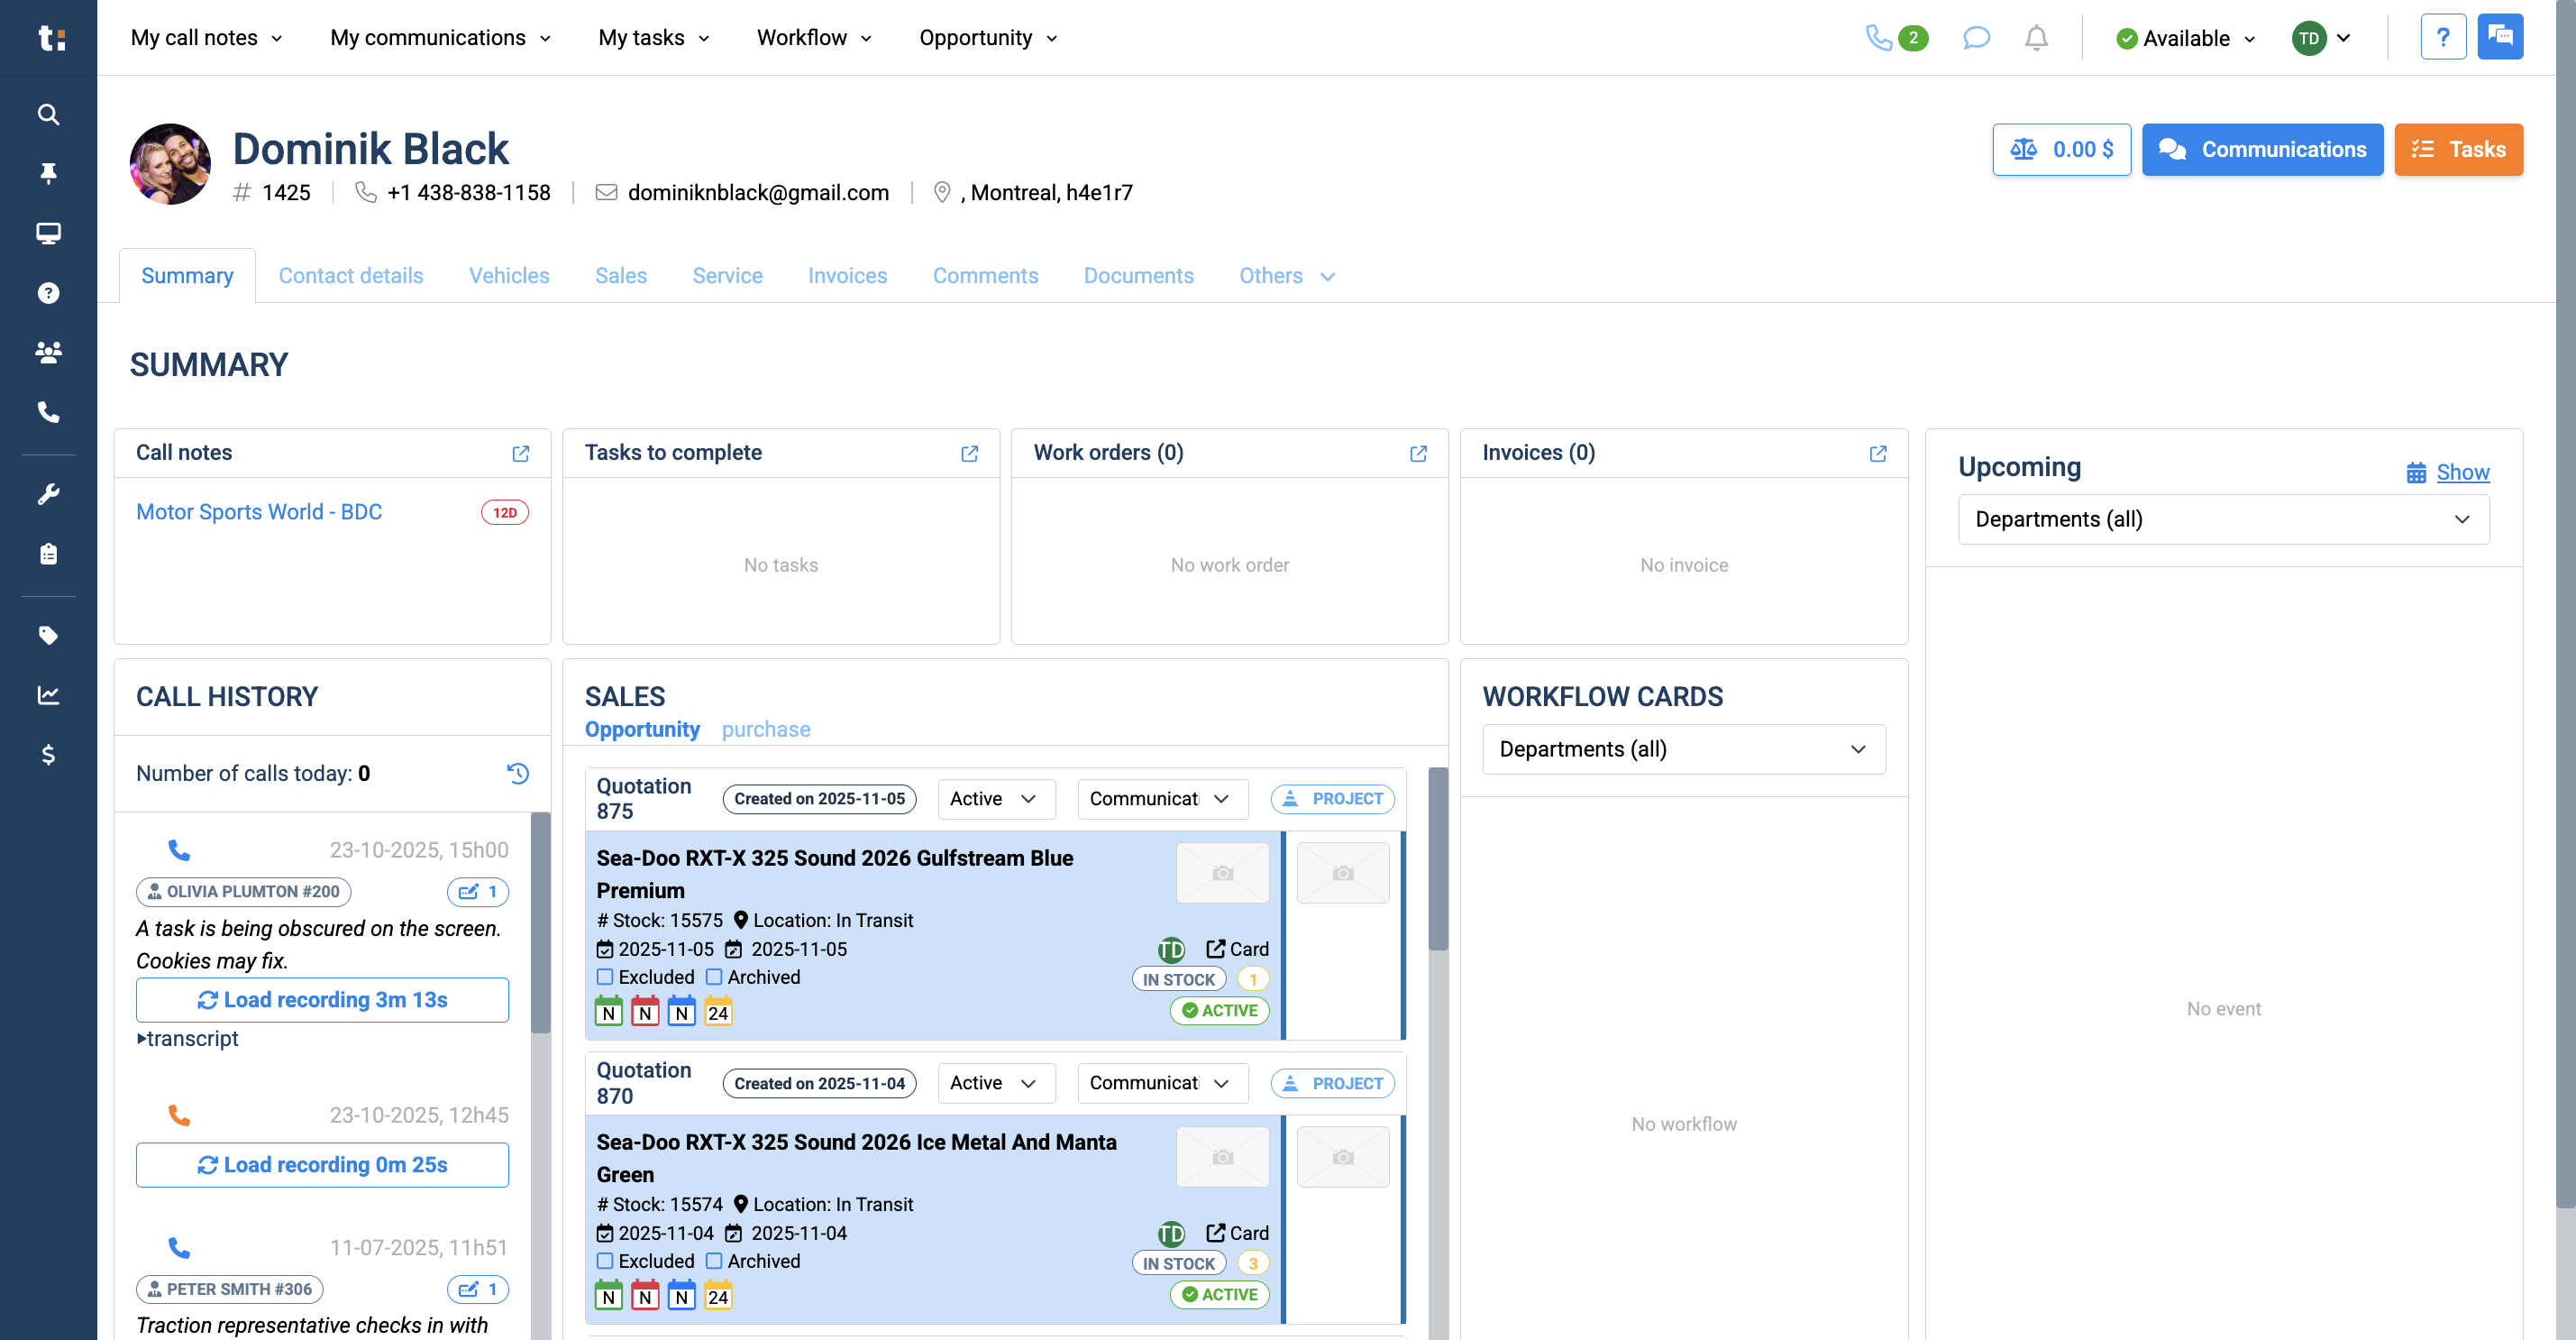Click the orange Tasks button
Viewport: 2576px width, 1340px height.
(2458, 150)
